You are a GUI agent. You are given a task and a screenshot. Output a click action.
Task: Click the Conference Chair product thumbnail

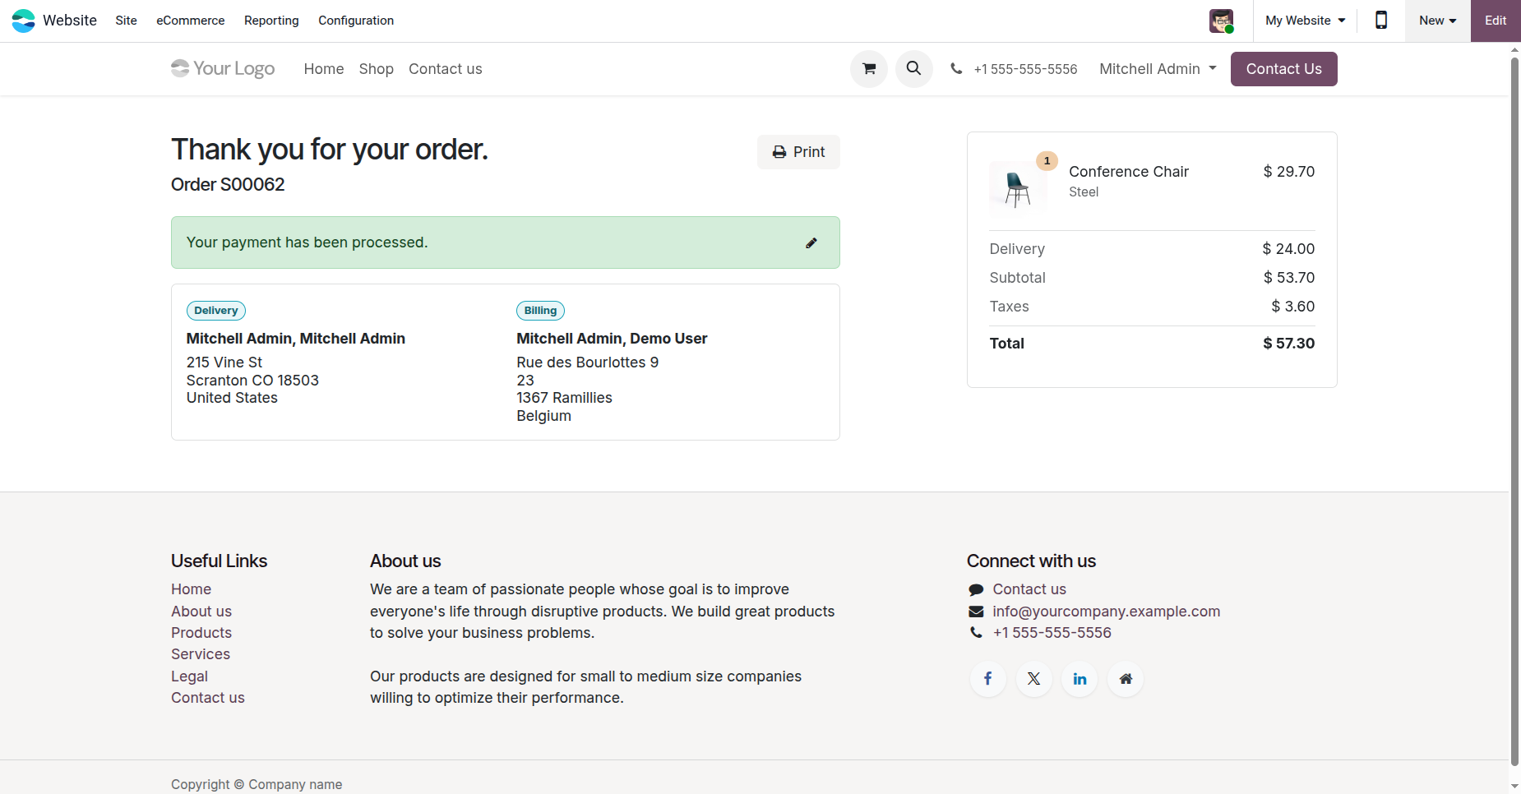point(1018,188)
